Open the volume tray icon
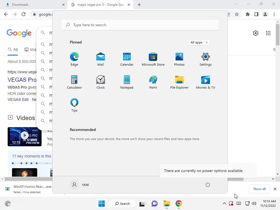Viewport: 280px width, 210px height. 254,203
